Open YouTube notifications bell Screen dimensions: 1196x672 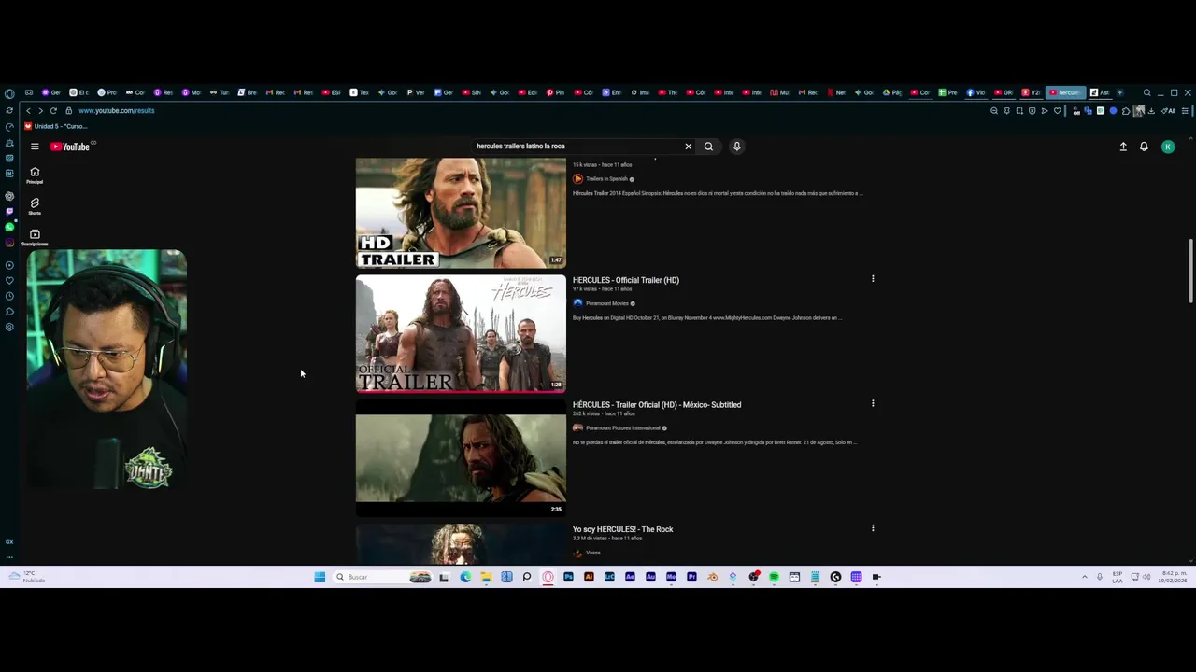coord(1144,147)
